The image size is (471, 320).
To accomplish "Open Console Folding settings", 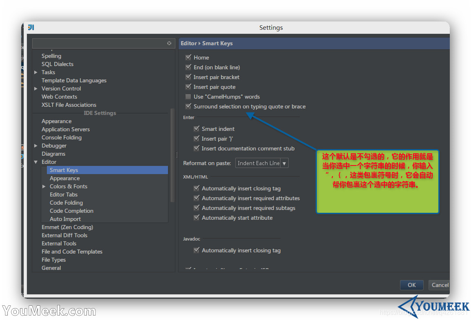I will coord(62,137).
